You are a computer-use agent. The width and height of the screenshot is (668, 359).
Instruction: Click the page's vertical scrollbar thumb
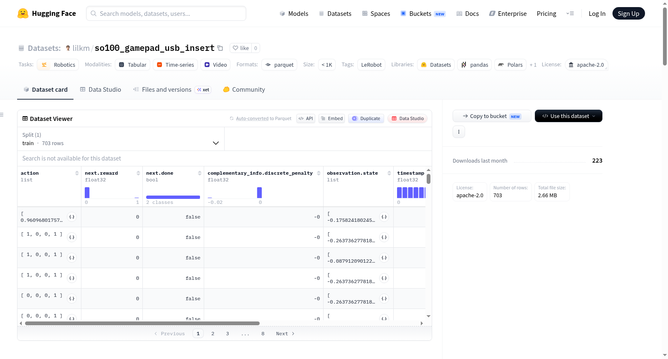[665, 36]
